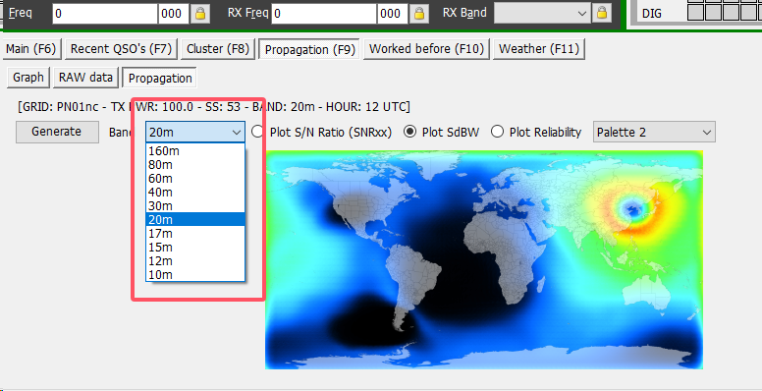Screen dimensions: 762x391
Task: Expand the RX Band combo box
Action: coord(542,14)
